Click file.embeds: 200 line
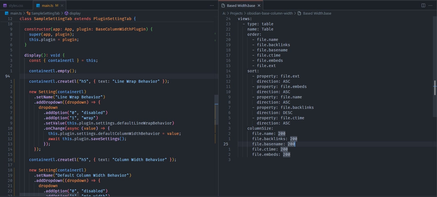This screenshot has width=437, height=197. coord(271,154)
